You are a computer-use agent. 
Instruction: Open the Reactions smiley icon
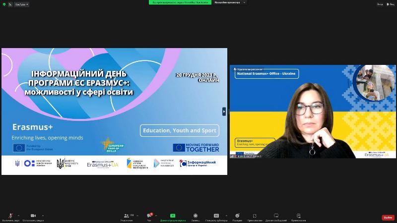(237, 216)
